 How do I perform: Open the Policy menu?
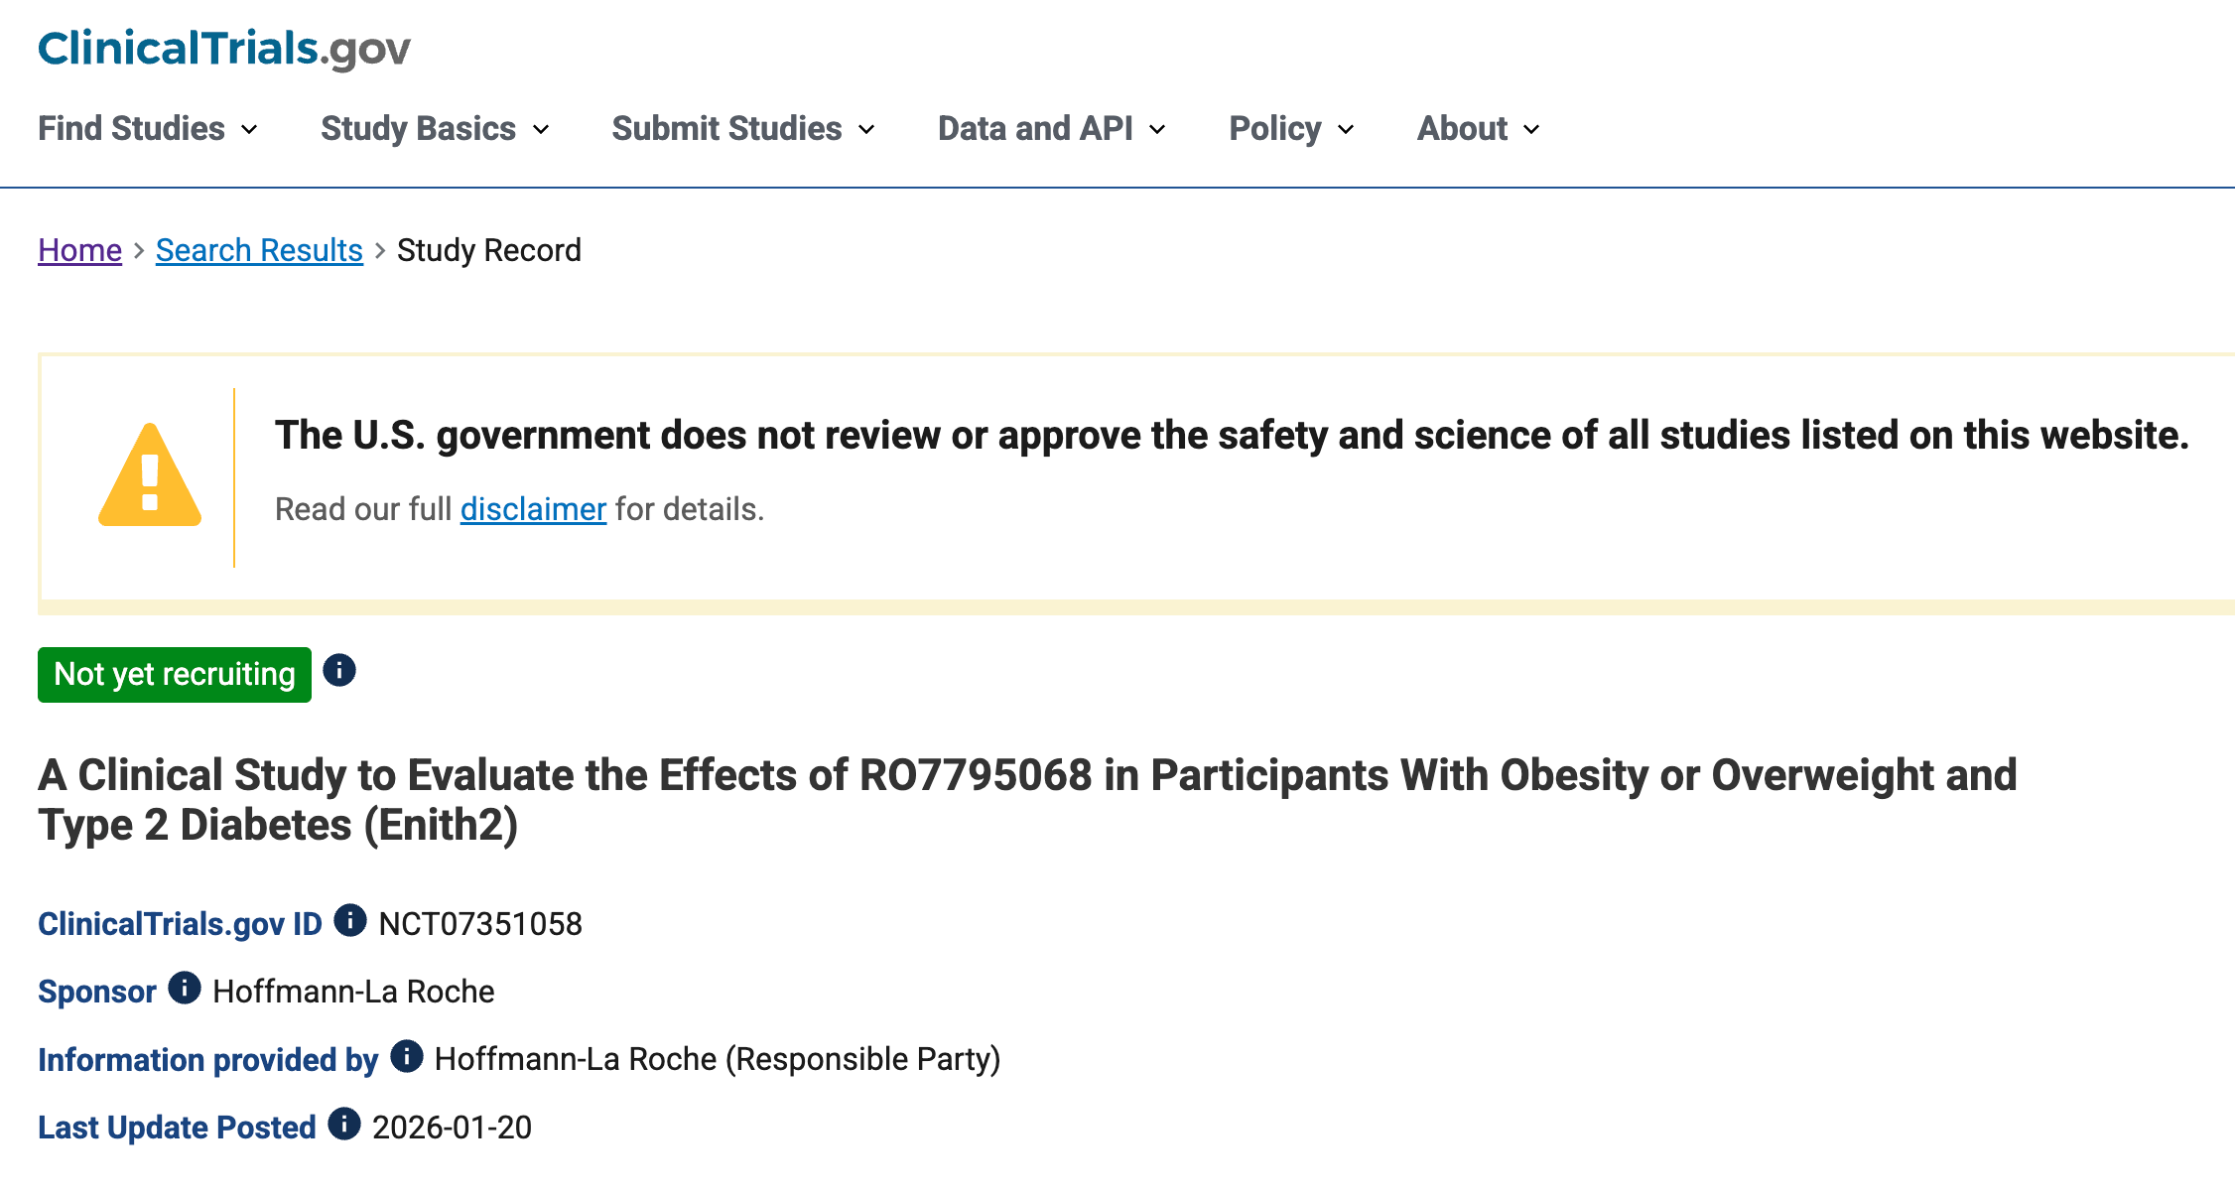[x=1290, y=128]
